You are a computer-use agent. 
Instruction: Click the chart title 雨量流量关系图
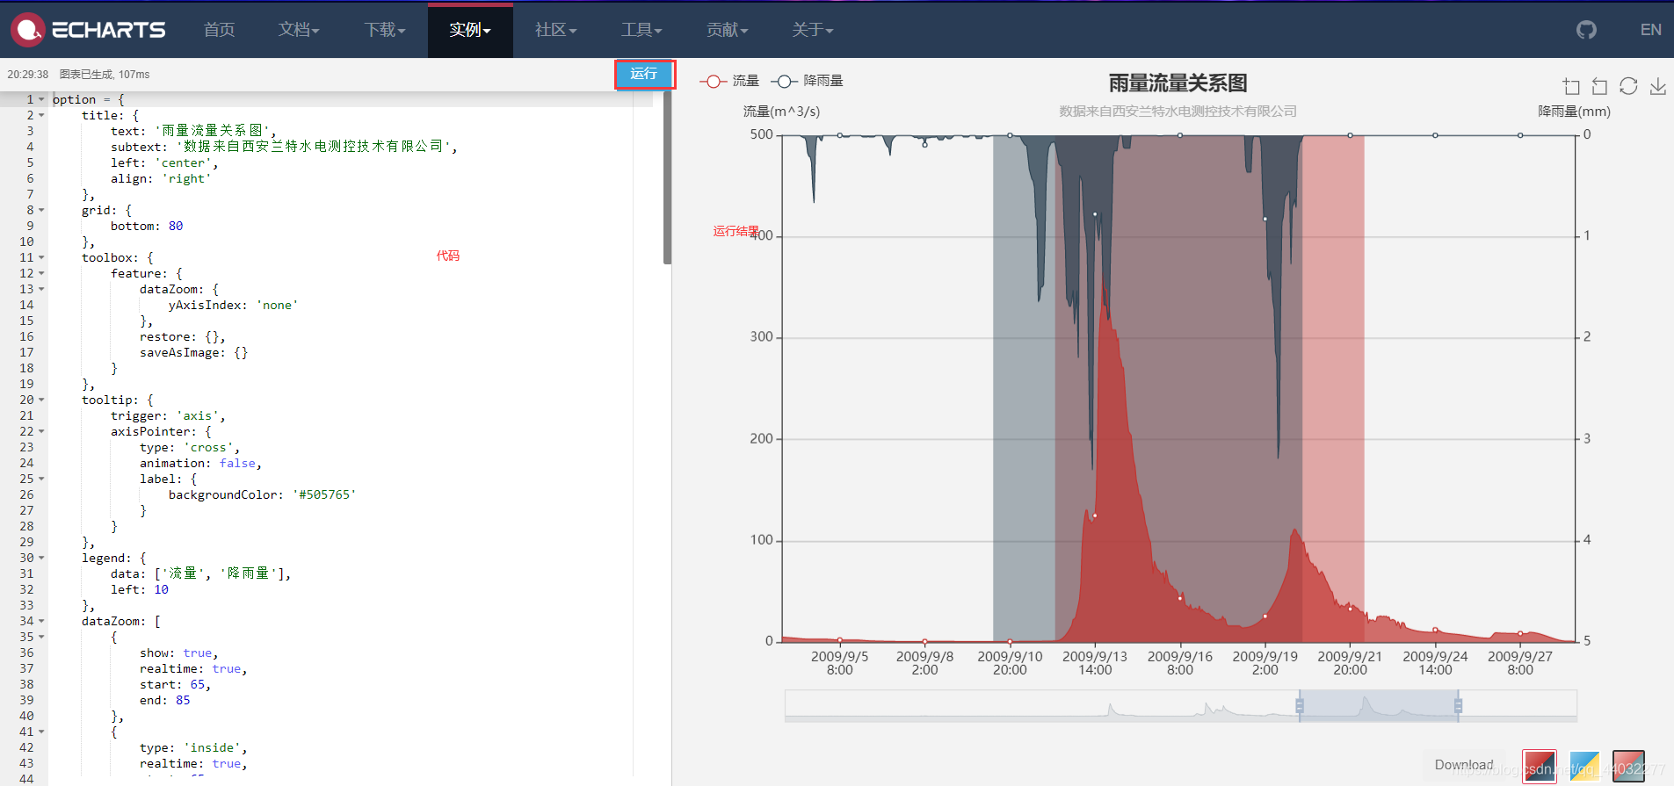[1178, 83]
